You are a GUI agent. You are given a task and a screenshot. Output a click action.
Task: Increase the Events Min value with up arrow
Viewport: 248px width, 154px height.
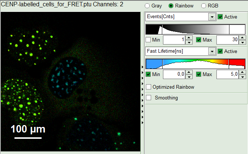click(189, 38)
